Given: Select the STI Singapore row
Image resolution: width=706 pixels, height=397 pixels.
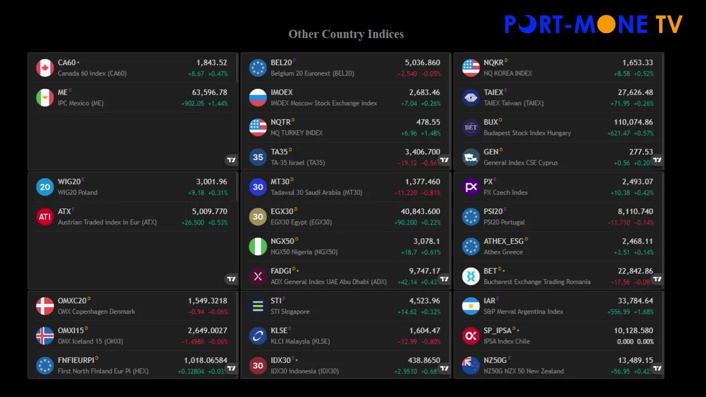Looking at the screenshot, I should pos(345,306).
